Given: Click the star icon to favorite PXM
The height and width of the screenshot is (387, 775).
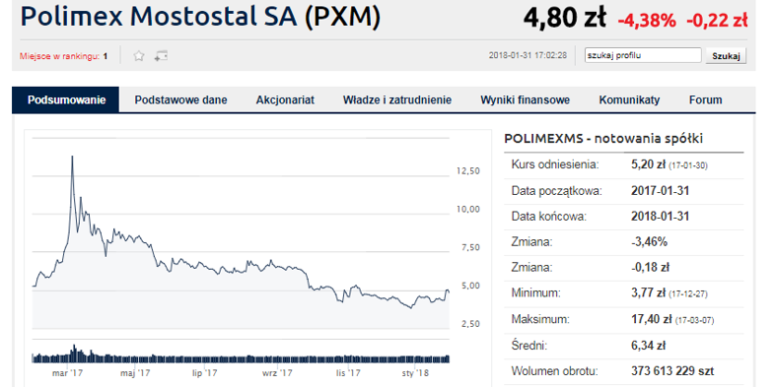Looking at the screenshot, I should [139, 56].
